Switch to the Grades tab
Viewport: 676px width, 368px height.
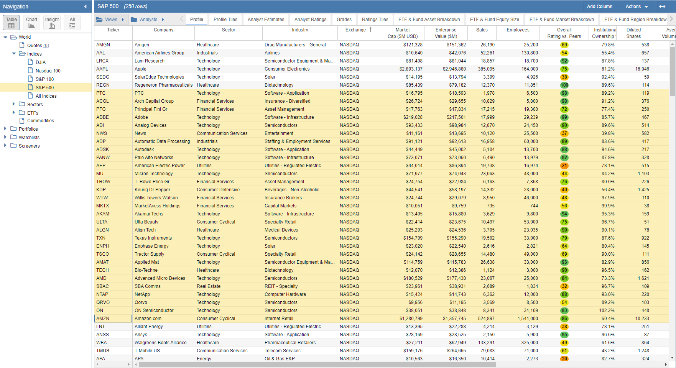tap(344, 20)
